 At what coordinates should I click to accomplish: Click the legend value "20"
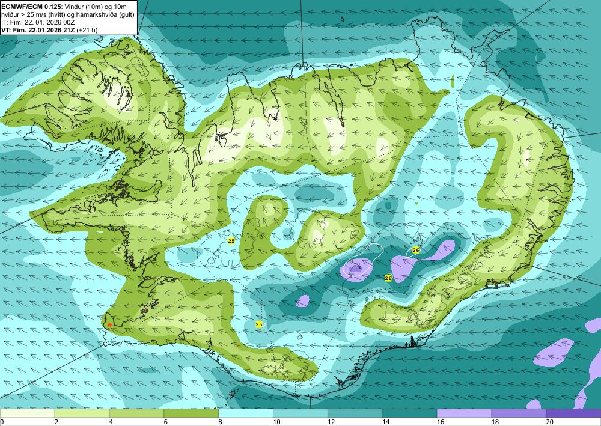coord(550,422)
